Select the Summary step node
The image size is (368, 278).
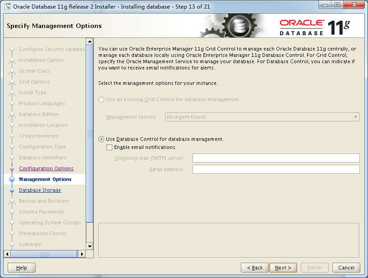tap(30, 244)
